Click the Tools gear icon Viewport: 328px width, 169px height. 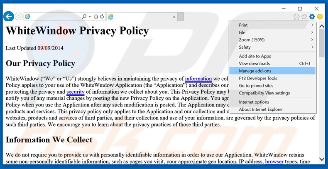(312, 17)
